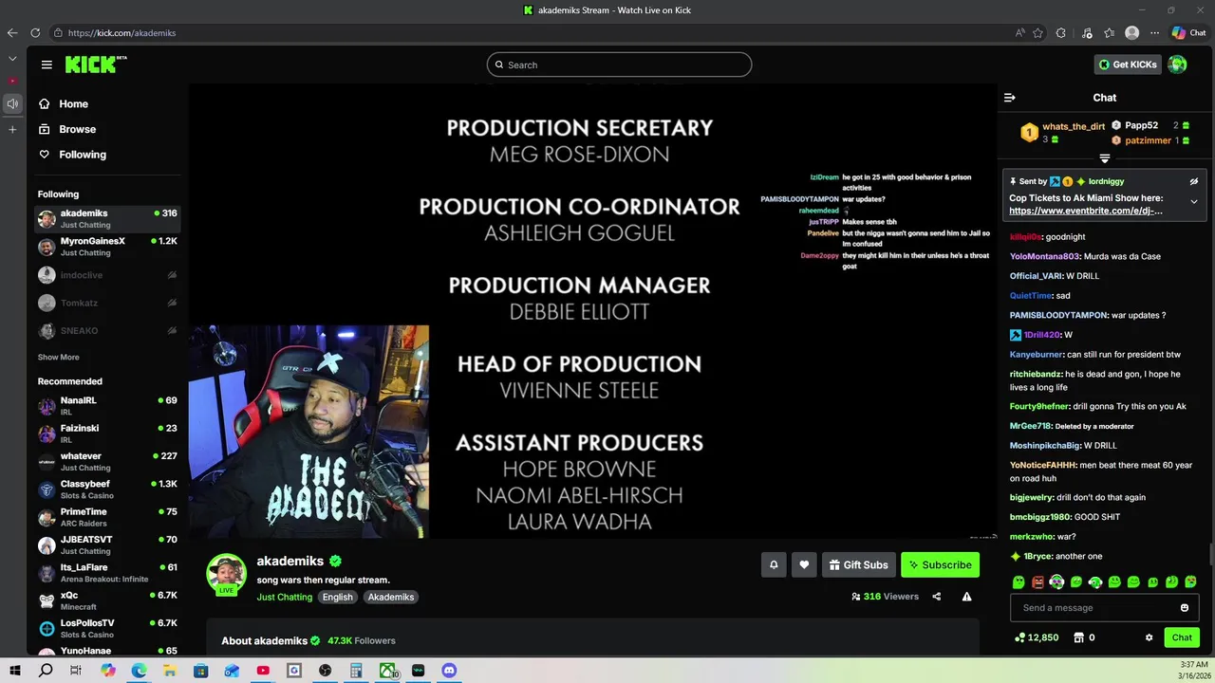
Task: Click the Just Chatting category link under the title
Action: 284,597
